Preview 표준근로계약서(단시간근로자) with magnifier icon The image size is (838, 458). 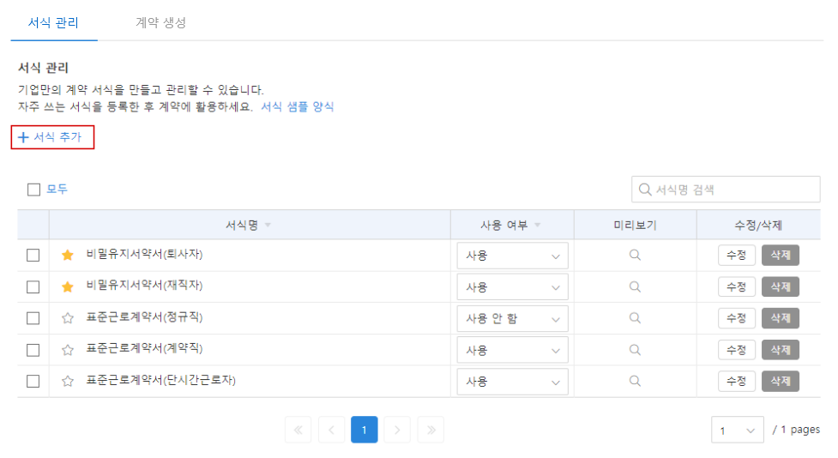point(635,381)
